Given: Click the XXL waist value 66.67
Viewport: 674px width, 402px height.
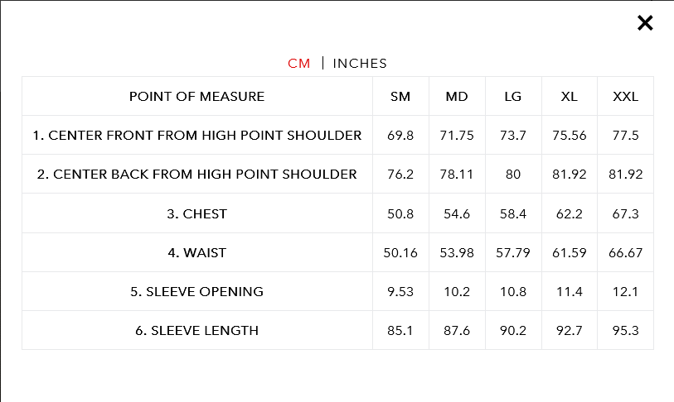Looking at the screenshot, I should (625, 253).
